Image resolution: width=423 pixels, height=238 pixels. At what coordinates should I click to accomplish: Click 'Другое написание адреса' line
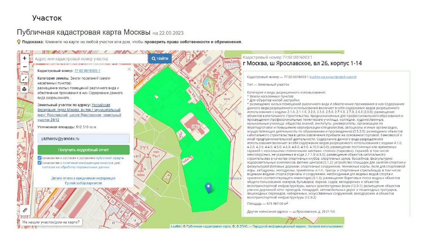click(291, 212)
